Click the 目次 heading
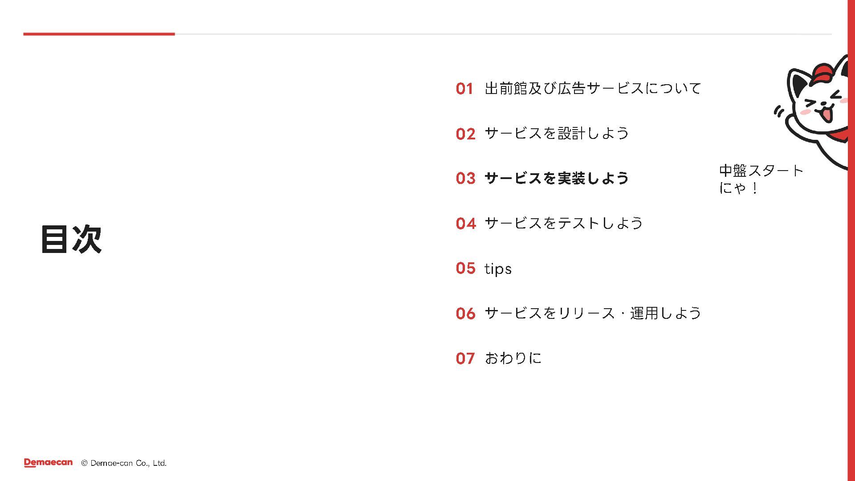Screen dimensions: 855x481 click(x=71, y=239)
